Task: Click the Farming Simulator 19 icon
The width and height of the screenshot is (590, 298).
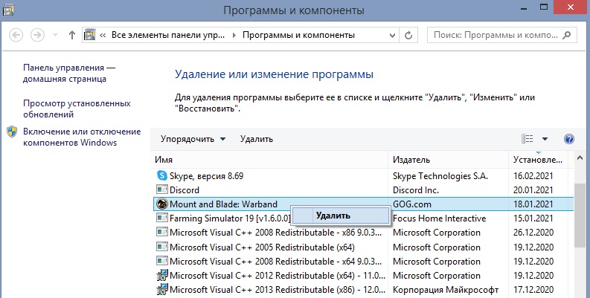Action: 161,218
